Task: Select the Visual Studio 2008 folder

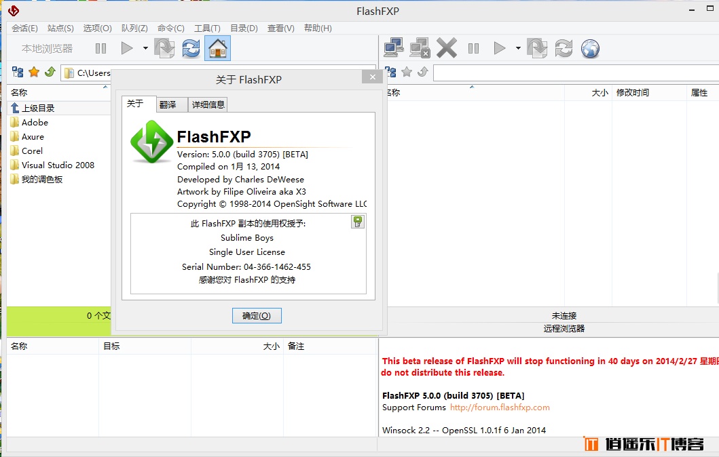Action: (58, 165)
